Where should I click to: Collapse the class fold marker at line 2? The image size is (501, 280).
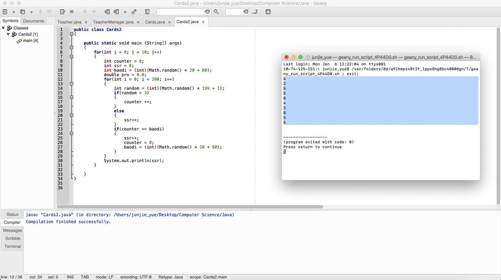pos(71,34)
